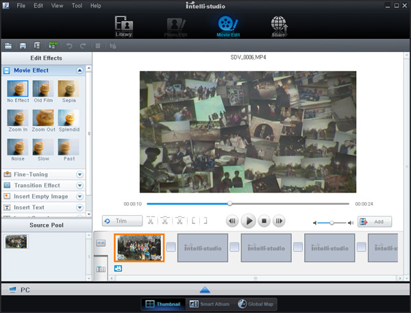The image size is (411, 313).
Task: Select the orange-highlighted first storyboard clip
Action: [139, 247]
